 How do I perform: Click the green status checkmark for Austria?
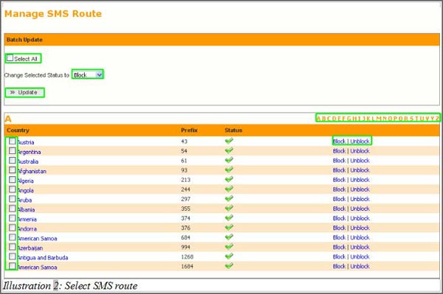[229, 141]
